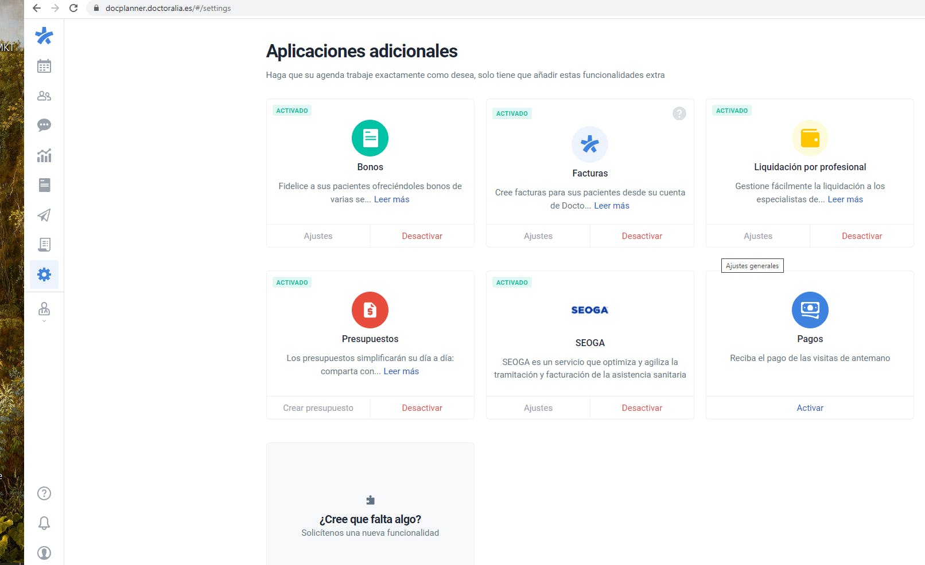Open the patients section in the sidebar
Viewport: 925px width, 565px height.
[x=44, y=96]
